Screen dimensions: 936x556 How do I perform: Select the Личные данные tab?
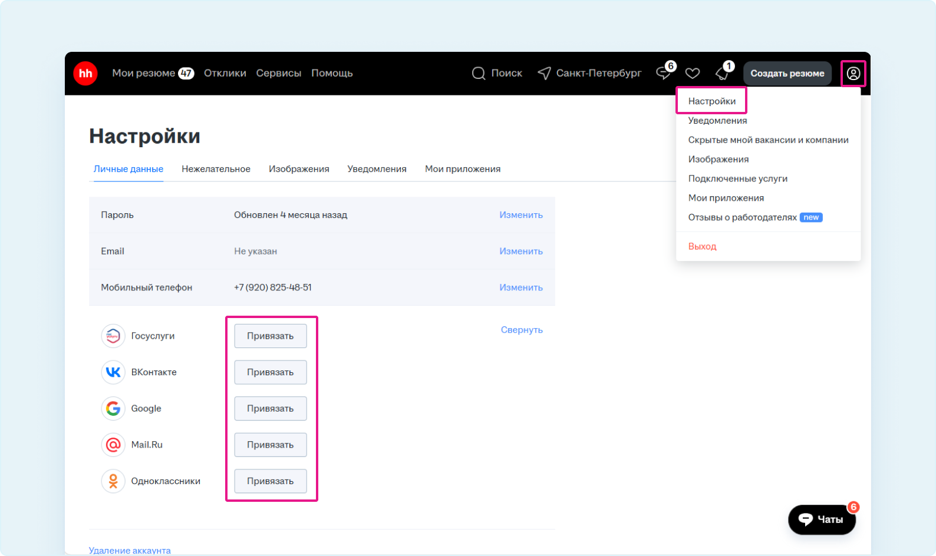pyautogui.click(x=128, y=169)
